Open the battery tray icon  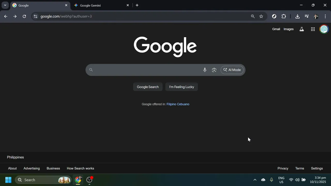point(304,180)
